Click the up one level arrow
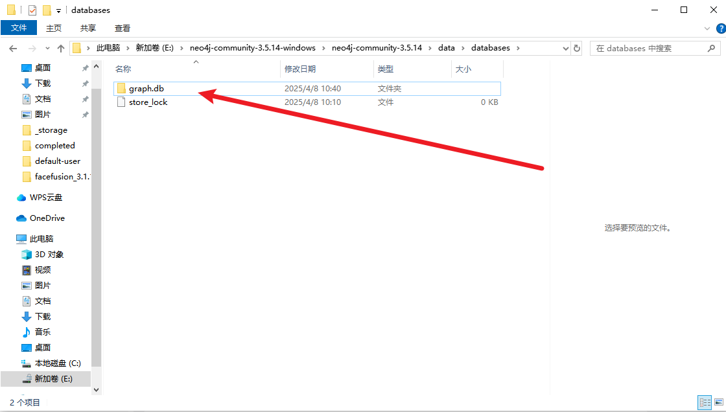Viewport: 726px width, 412px height. pos(61,49)
